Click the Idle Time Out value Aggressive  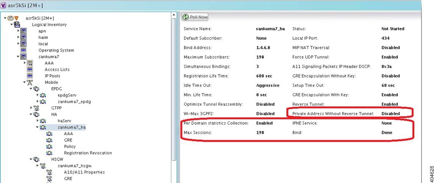tap(268, 85)
